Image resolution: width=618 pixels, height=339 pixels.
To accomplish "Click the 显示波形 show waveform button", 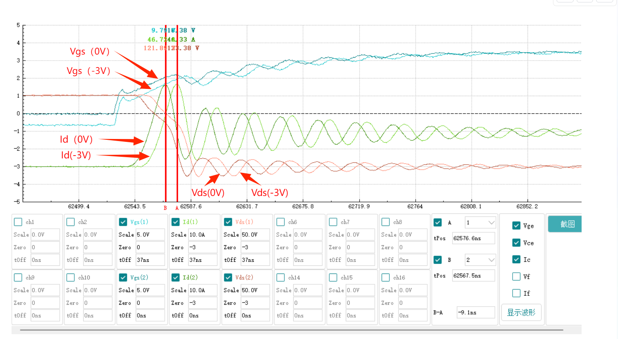I will pyautogui.click(x=521, y=313).
